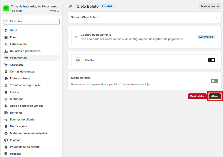Viewport: 223px width, 157px height.
Task: Click the Captura de pagamento hand icon
Action: [x=76, y=37]
